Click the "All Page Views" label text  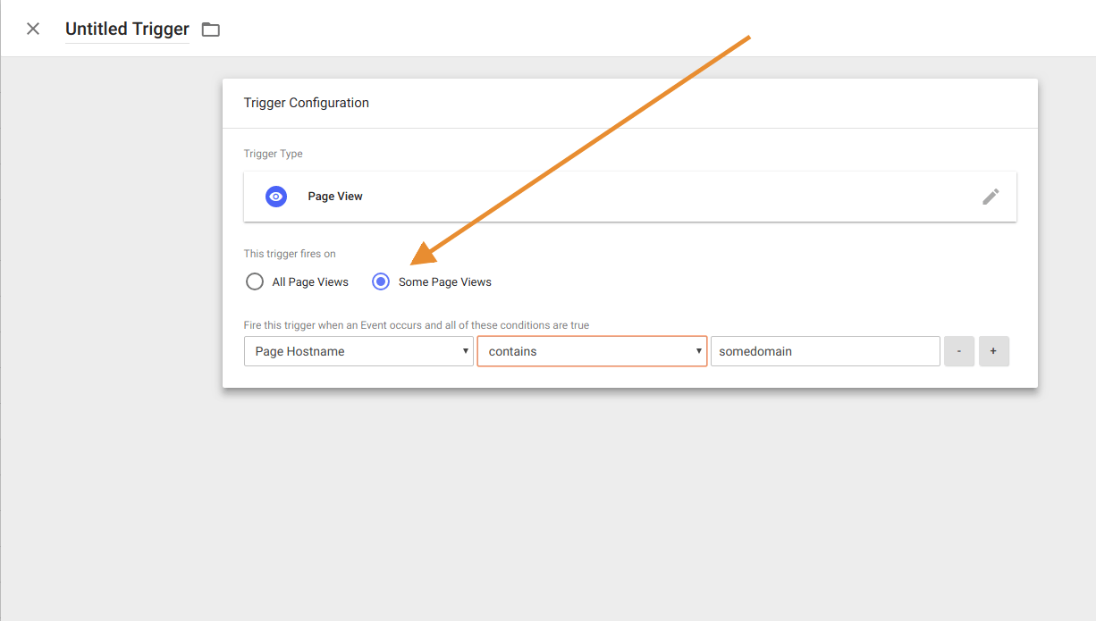pos(310,281)
